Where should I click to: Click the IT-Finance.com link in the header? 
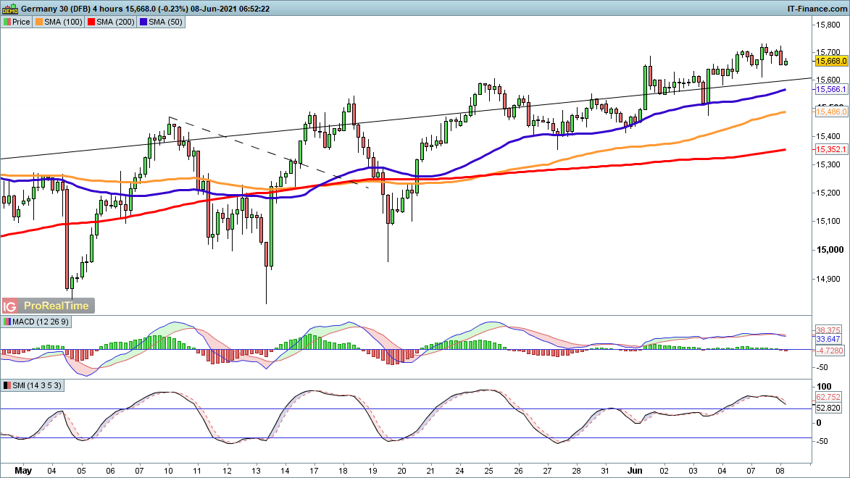[817, 8]
